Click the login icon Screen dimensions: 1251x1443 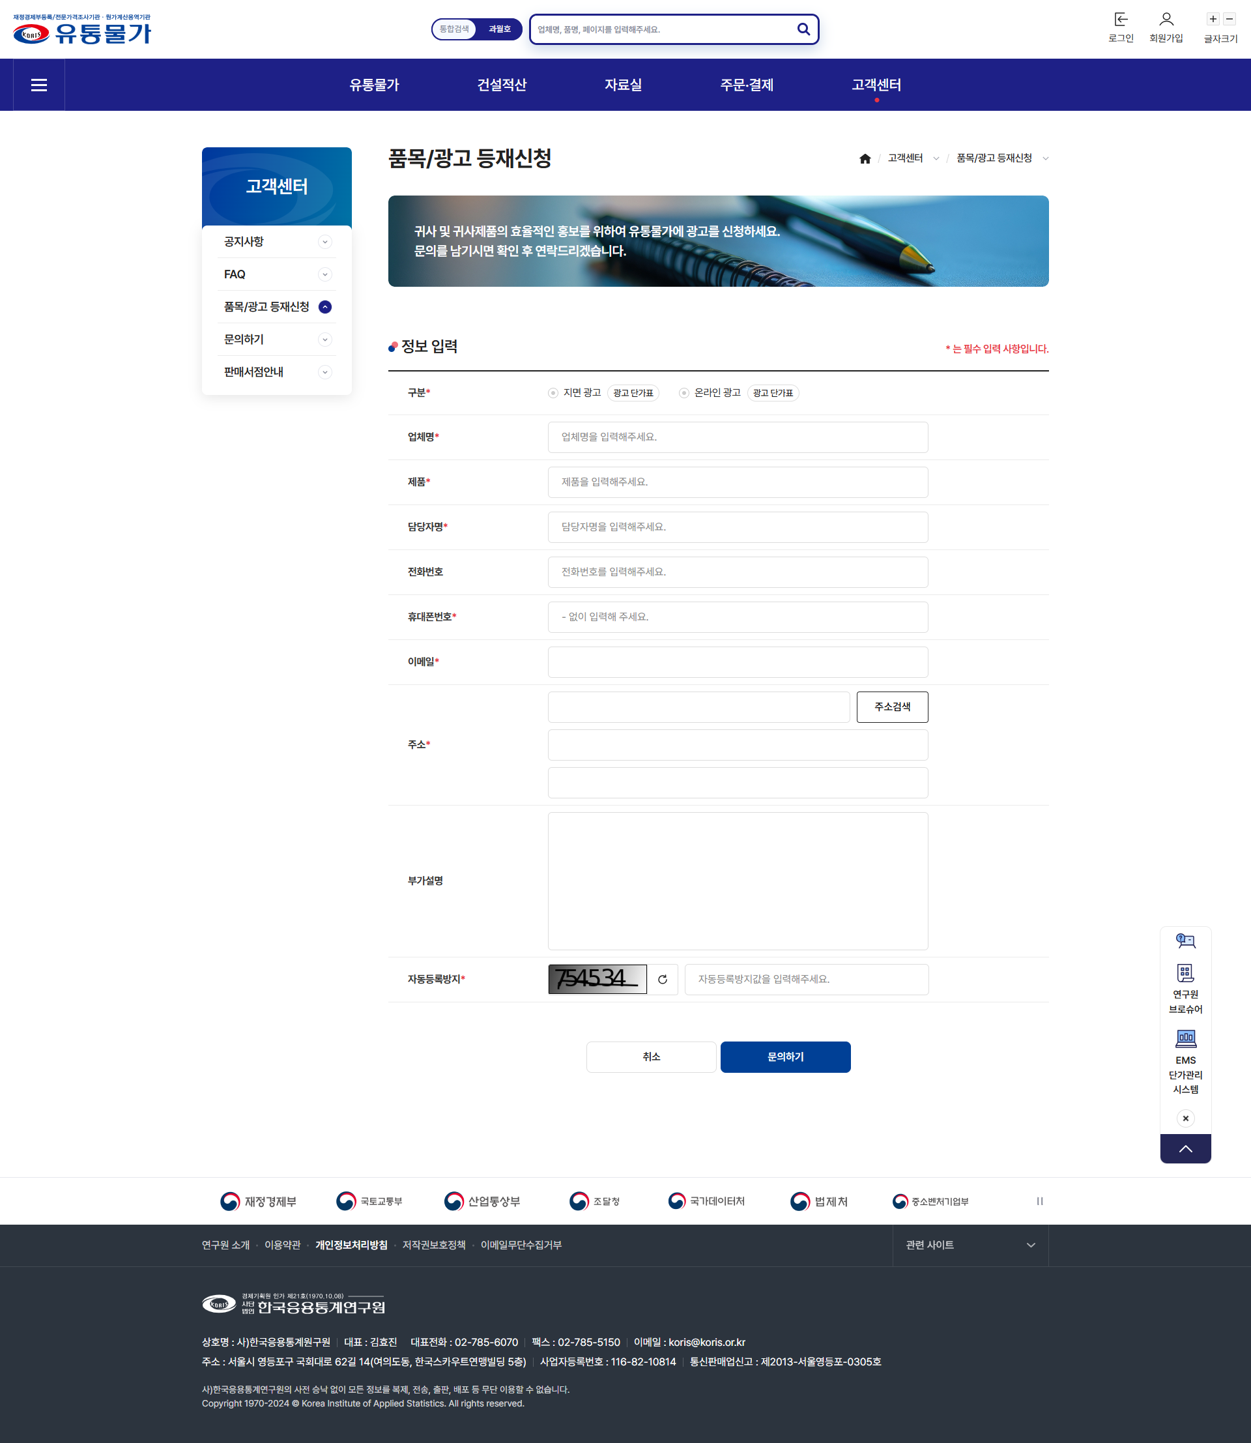(1121, 20)
